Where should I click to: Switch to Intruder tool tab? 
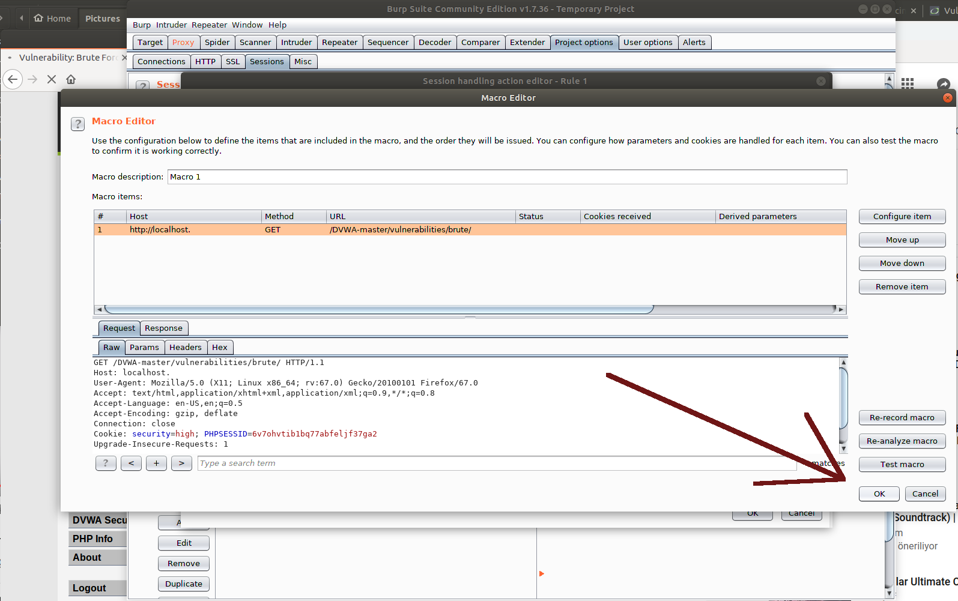point(297,42)
